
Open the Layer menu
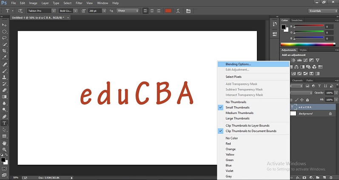coord(45,3)
